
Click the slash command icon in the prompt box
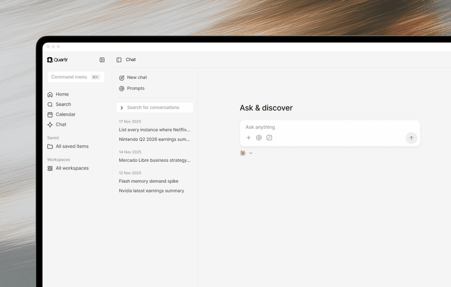click(x=269, y=138)
